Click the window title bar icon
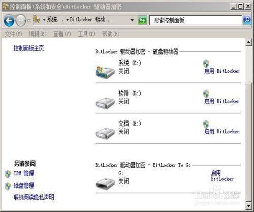This screenshot has width=254, height=212. click(x=6, y=7)
